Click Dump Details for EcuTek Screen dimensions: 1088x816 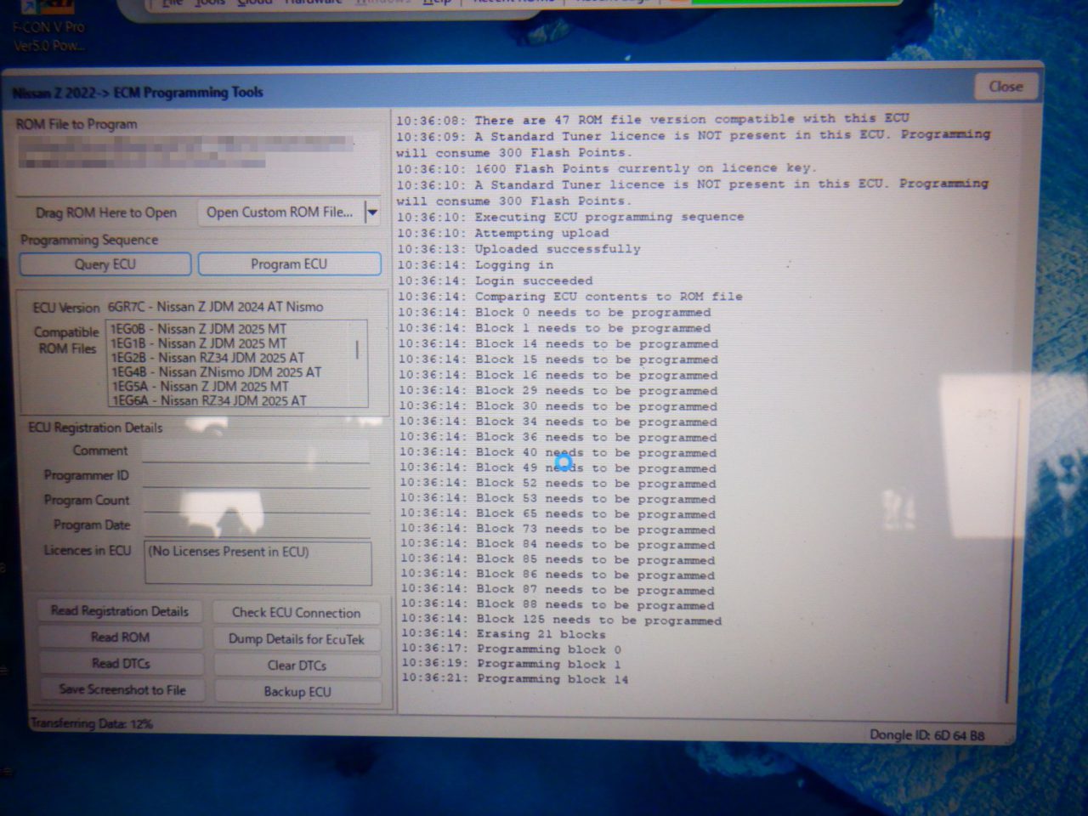[x=296, y=639]
